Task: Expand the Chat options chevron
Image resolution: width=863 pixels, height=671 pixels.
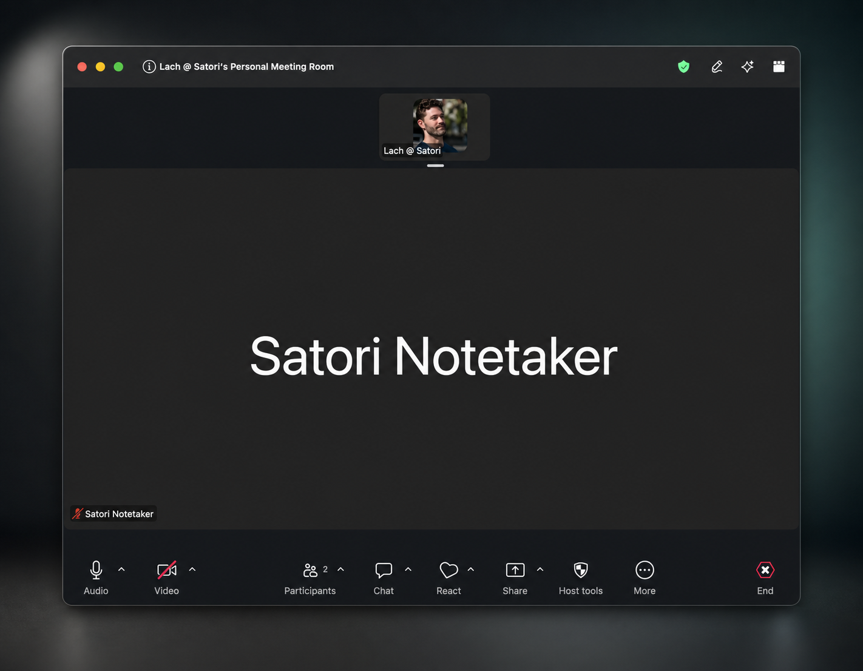Action: pos(408,569)
